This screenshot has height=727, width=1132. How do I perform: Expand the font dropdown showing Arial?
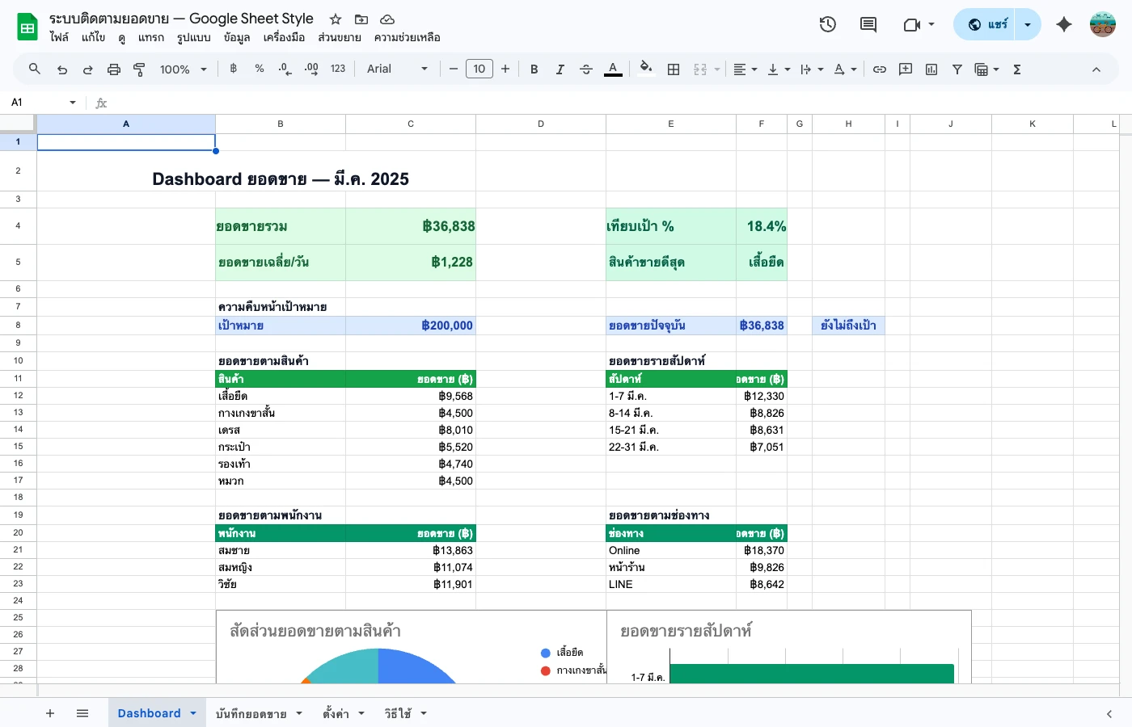coord(395,69)
